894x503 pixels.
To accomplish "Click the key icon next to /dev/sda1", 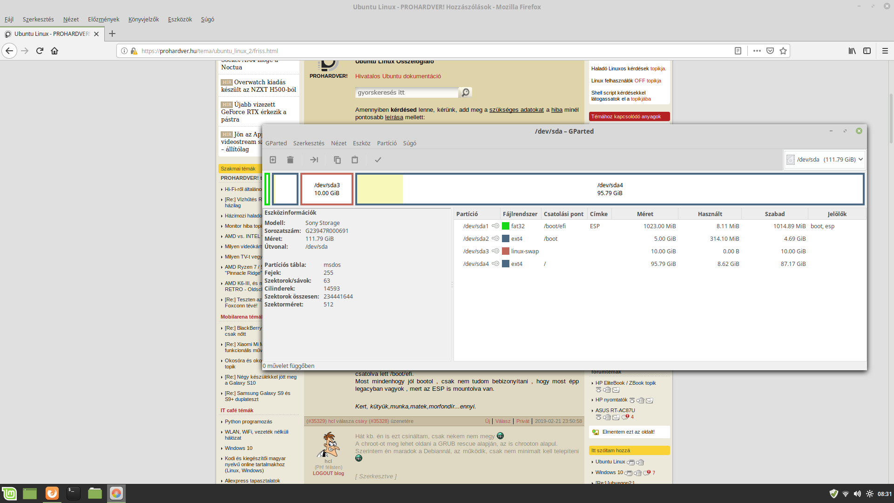I will pos(495,226).
